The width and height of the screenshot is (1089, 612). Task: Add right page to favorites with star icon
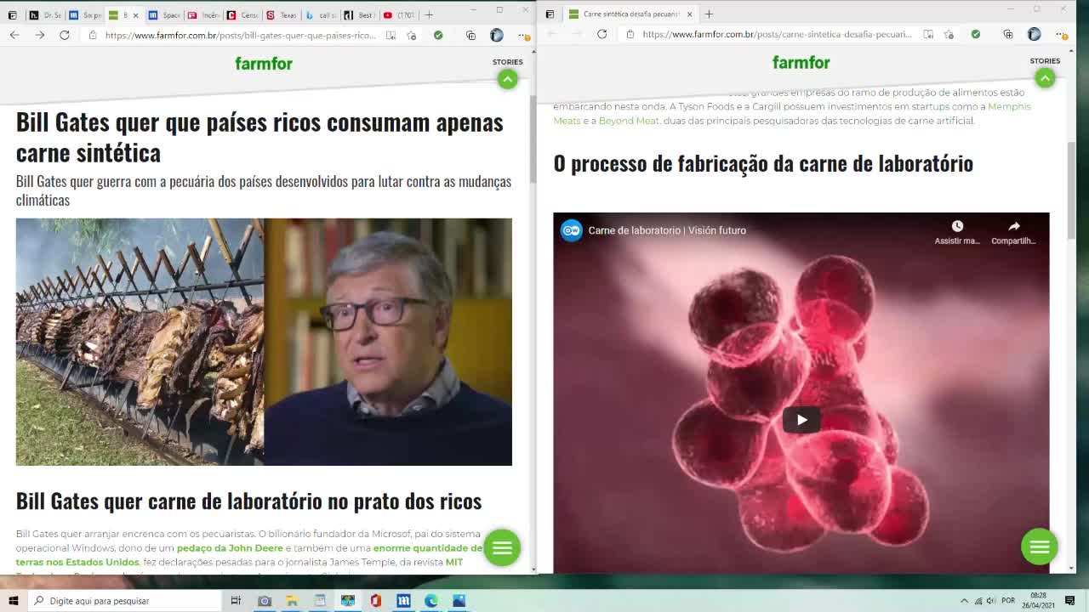coord(949,34)
